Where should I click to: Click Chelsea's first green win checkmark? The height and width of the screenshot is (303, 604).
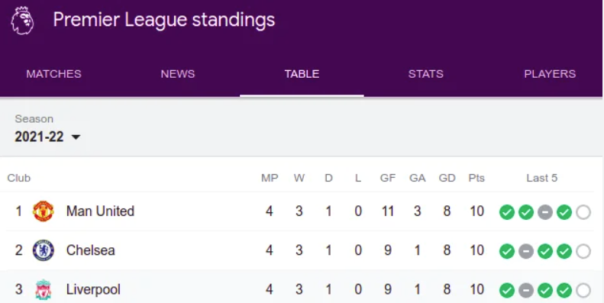[x=507, y=251]
